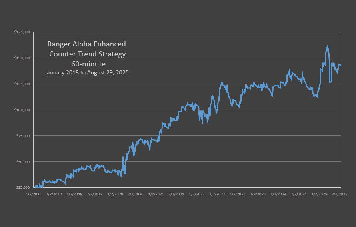
Task: Select the 7/2/2022 x-axis date label
Action: pos(217,194)
